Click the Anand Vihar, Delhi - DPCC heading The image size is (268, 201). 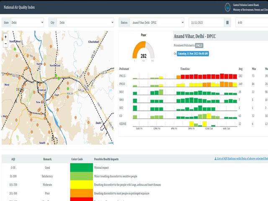coord(195,36)
